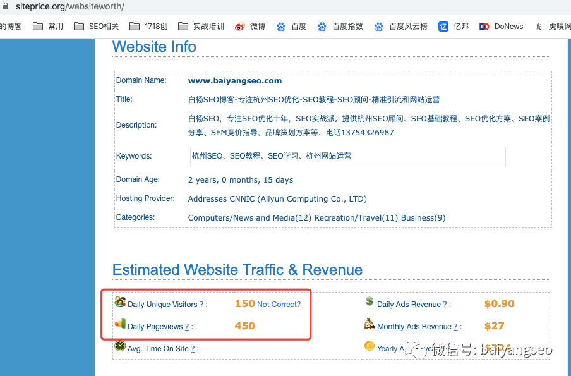Image resolution: width=571 pixels, height=376 pixels.
Task: Click the Recreation/Travel(11) category
Action: (x=356, y=218)
